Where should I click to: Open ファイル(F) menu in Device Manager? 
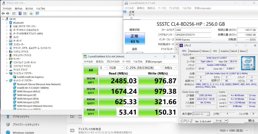[x=7, y=8]
